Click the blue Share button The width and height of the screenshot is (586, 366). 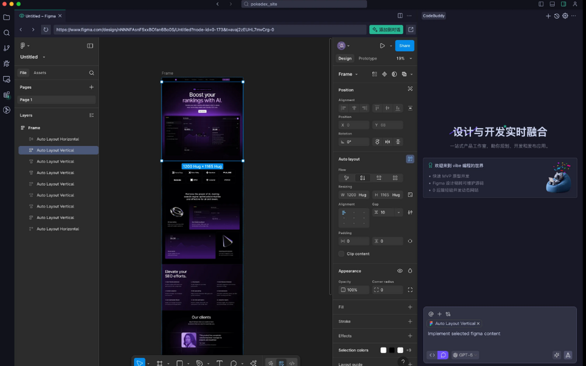[x=404, y=45]
